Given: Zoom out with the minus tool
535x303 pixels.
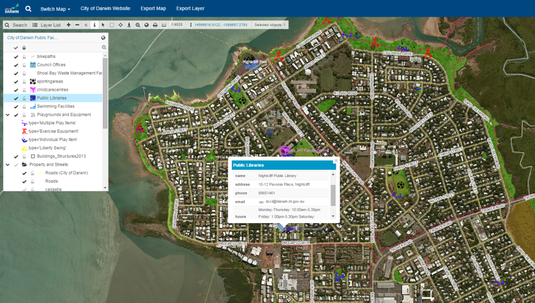Looking at the screenshot, I should [77, 25].
